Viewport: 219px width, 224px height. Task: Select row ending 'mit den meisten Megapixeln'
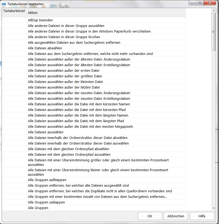[80, 127]
